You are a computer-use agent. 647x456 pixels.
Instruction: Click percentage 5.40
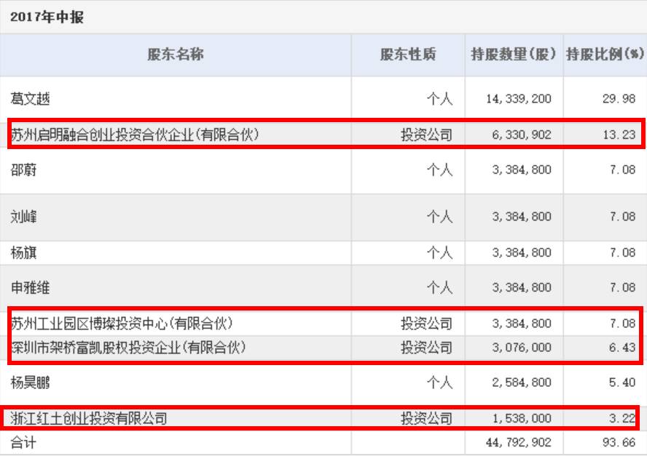coord(622,383)
